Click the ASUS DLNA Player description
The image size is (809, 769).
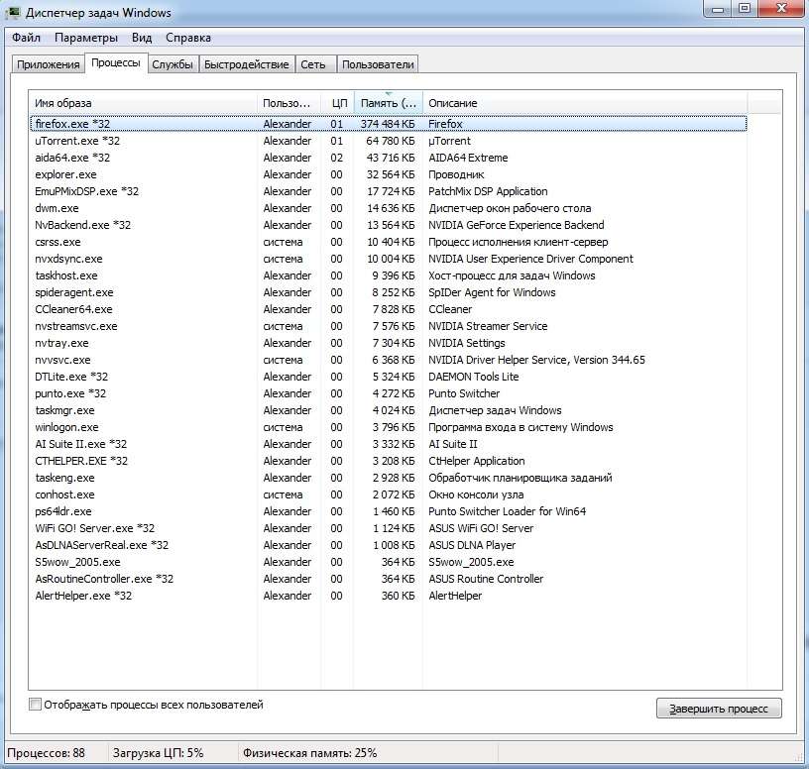[x=472, y=545]
